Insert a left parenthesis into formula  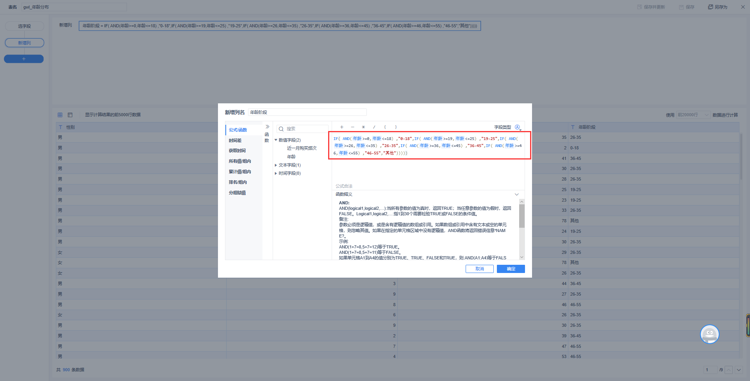click(x=385, y=127)
